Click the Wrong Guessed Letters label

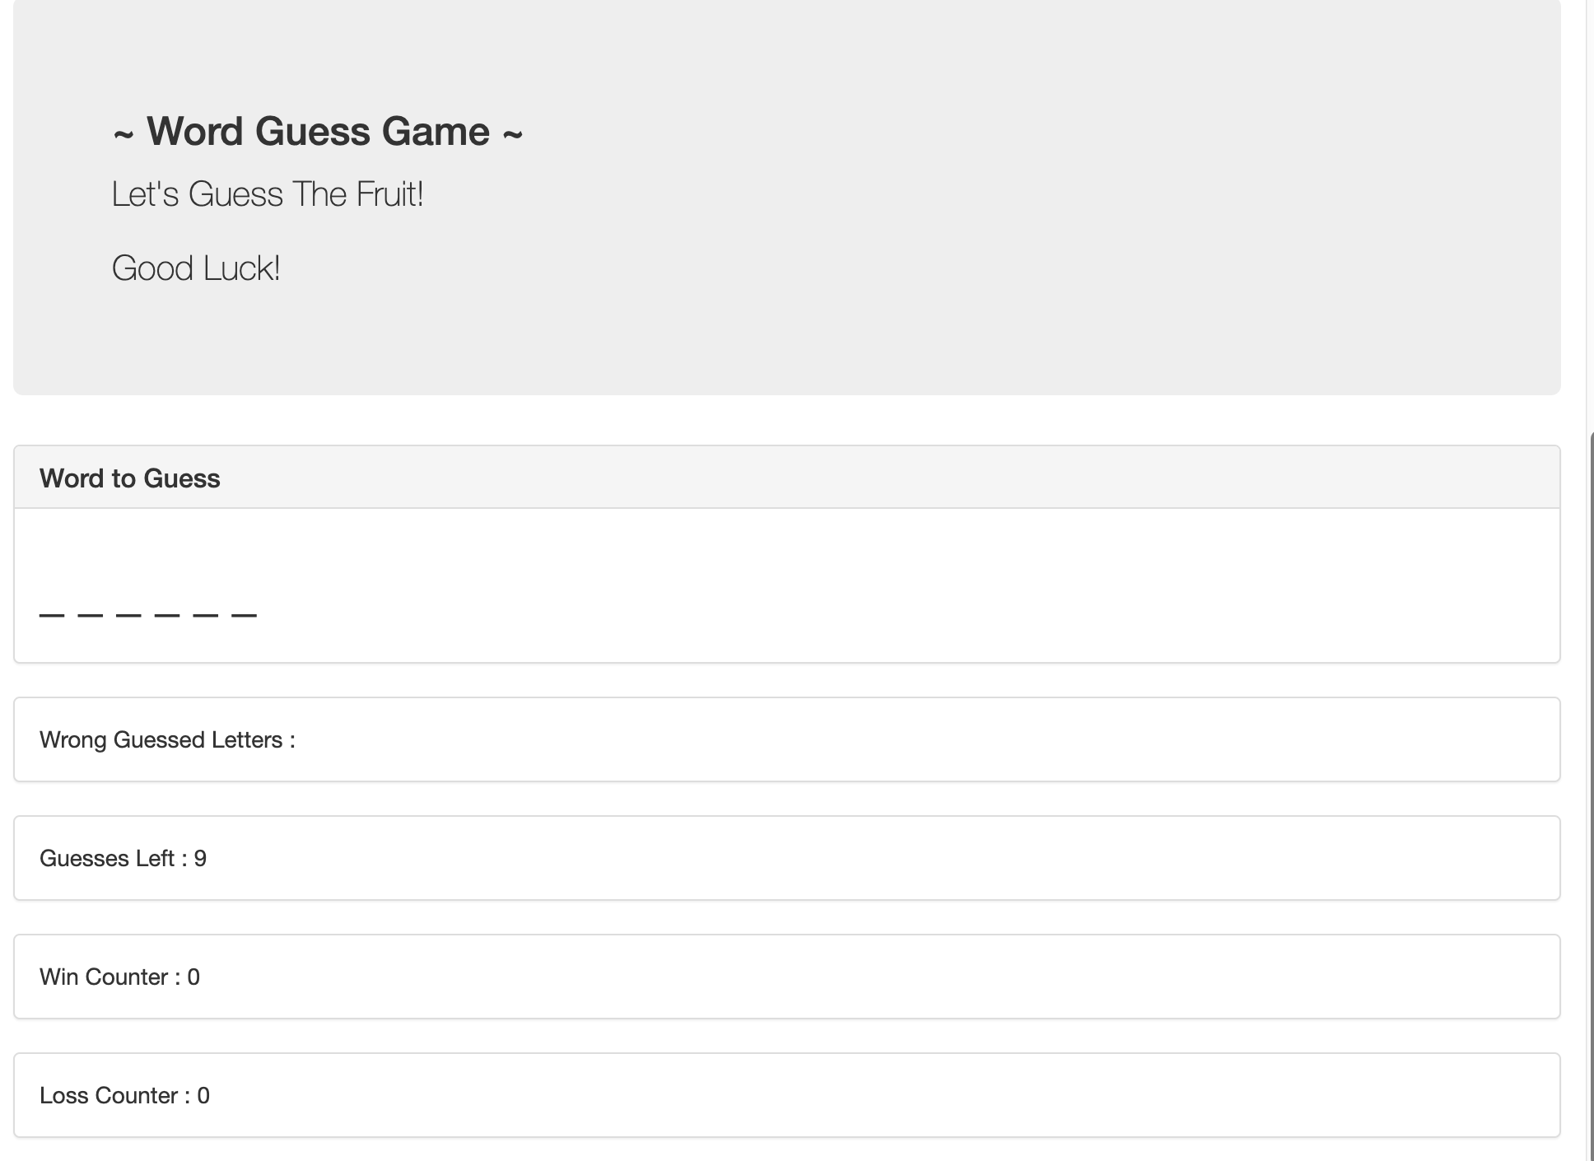pyautogui.click(x=167, y=739)
